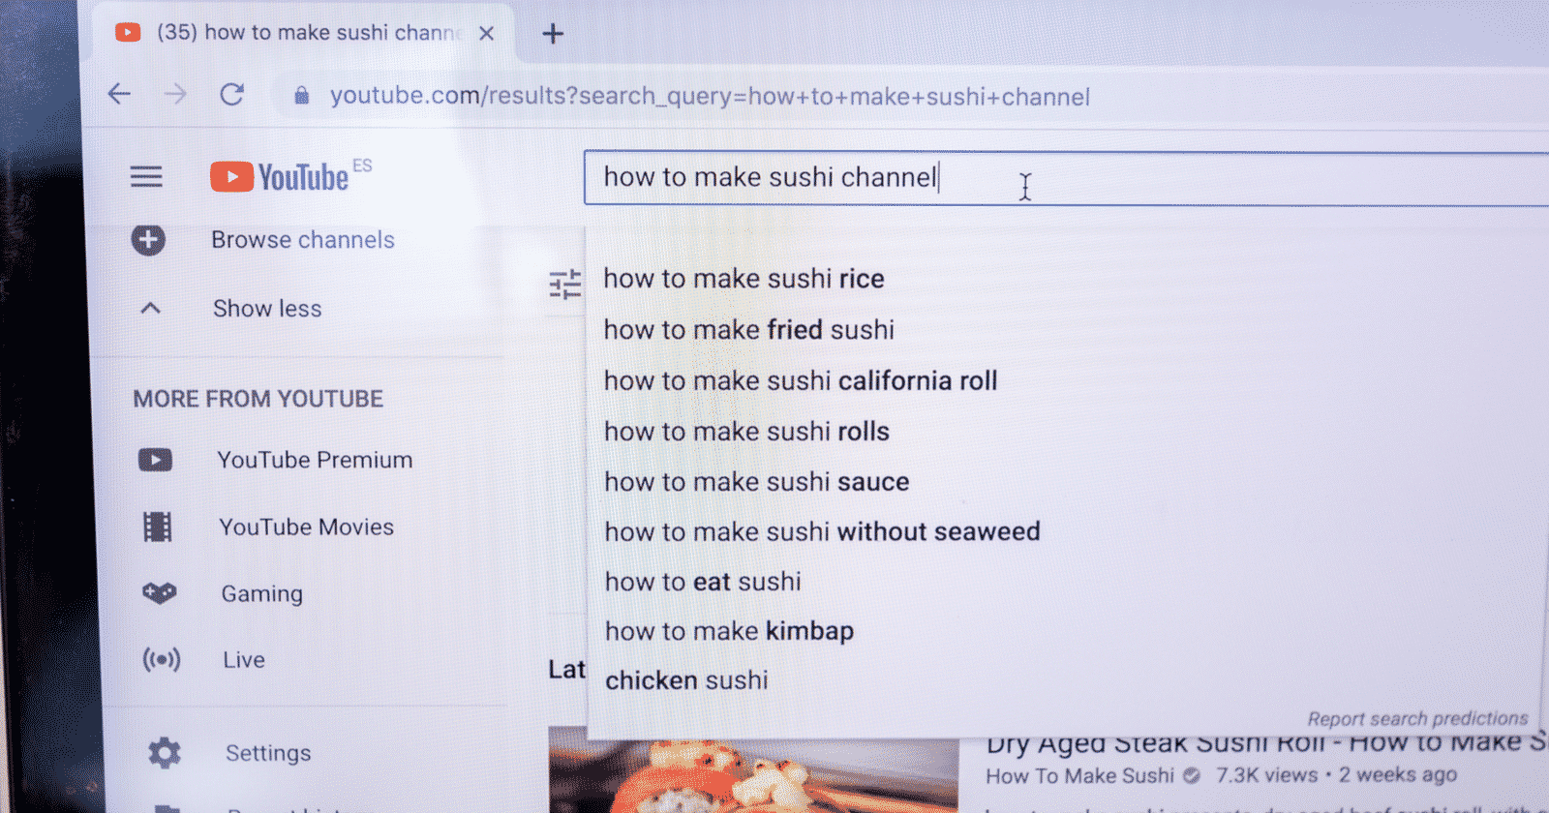Open the hamburger guide menu

[146, 177]
